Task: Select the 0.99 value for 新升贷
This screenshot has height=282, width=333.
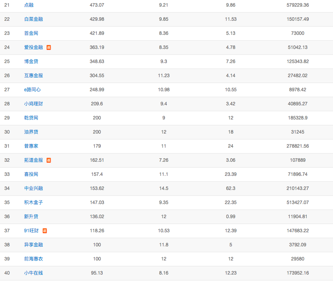Action: (231, 216)
